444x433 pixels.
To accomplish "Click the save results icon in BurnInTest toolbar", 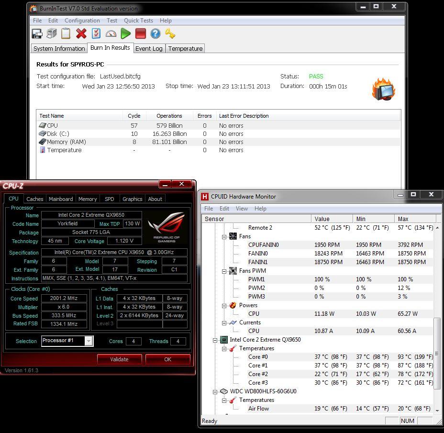I will (x=37, y=33).
